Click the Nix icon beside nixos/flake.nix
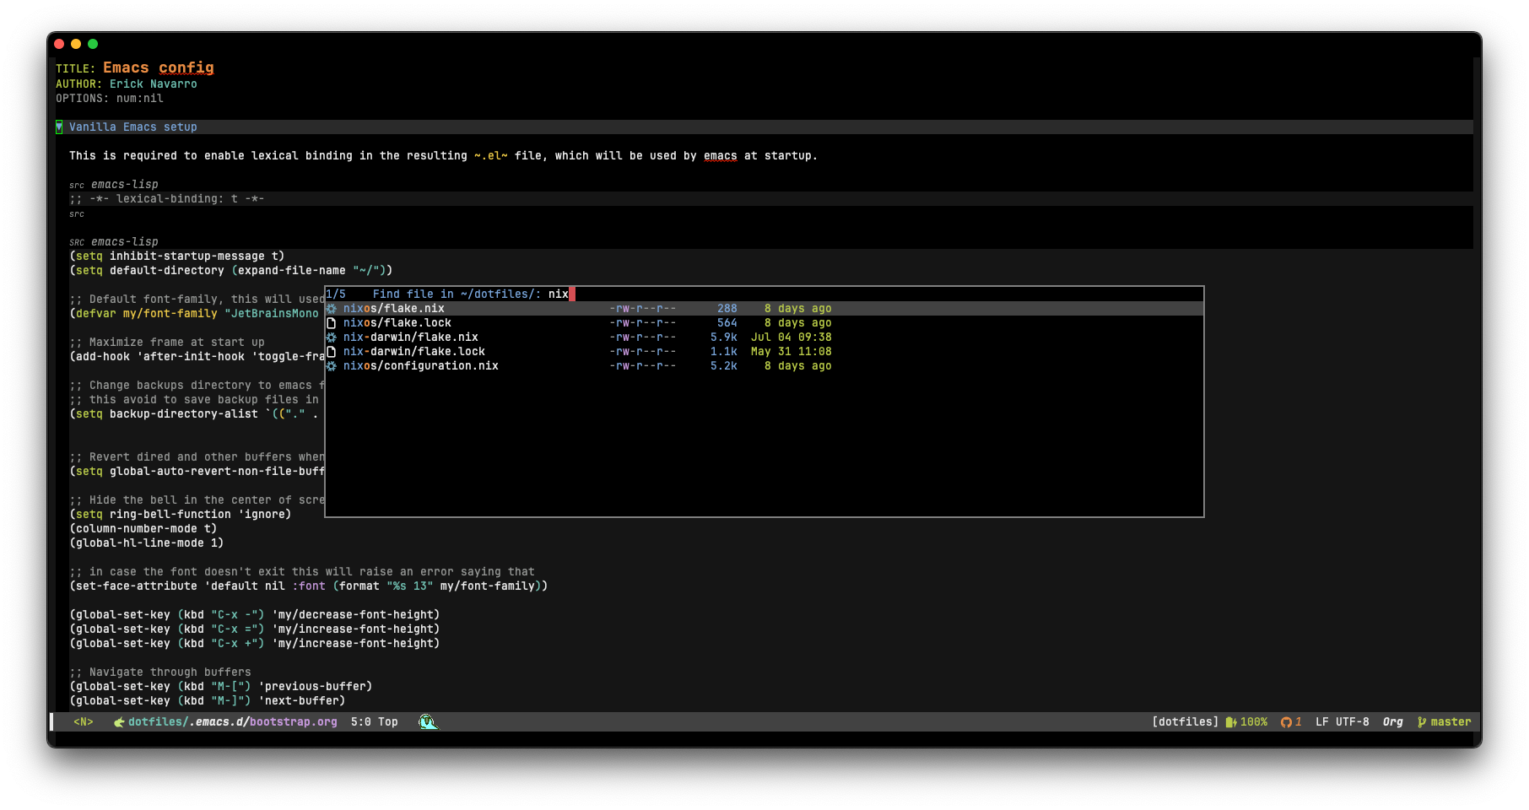This screenshot has width=1529, height=810. tap(332, 309)
